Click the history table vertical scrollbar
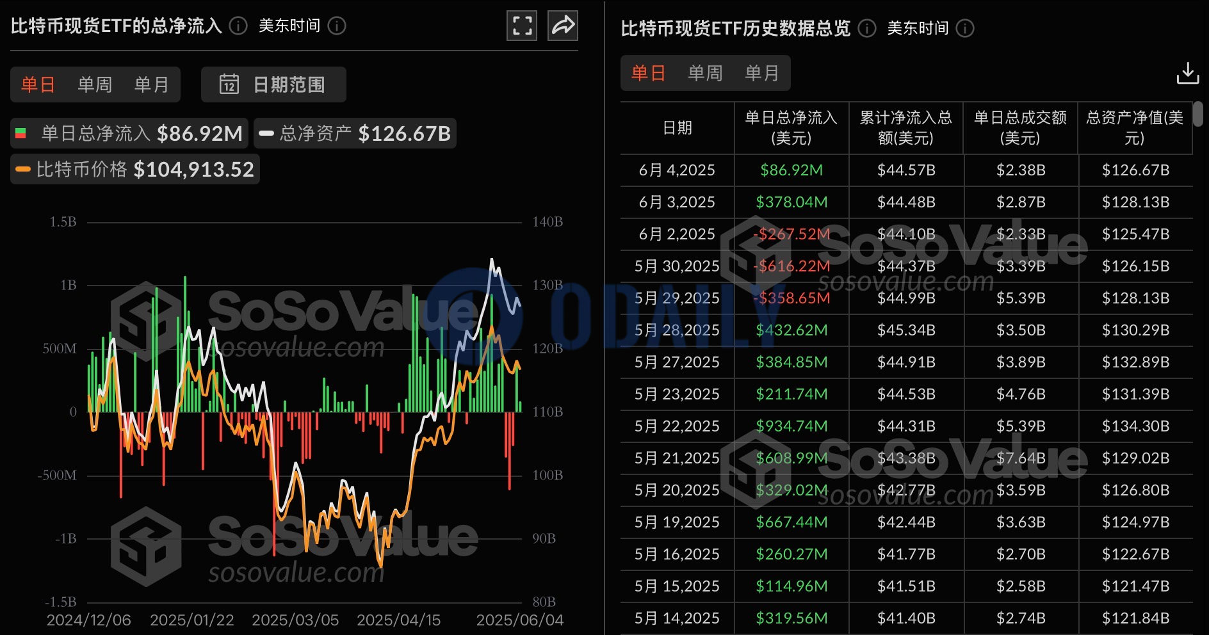Screen dimensions: 1209x635 pyautogui.click(x=1198, y=114)
